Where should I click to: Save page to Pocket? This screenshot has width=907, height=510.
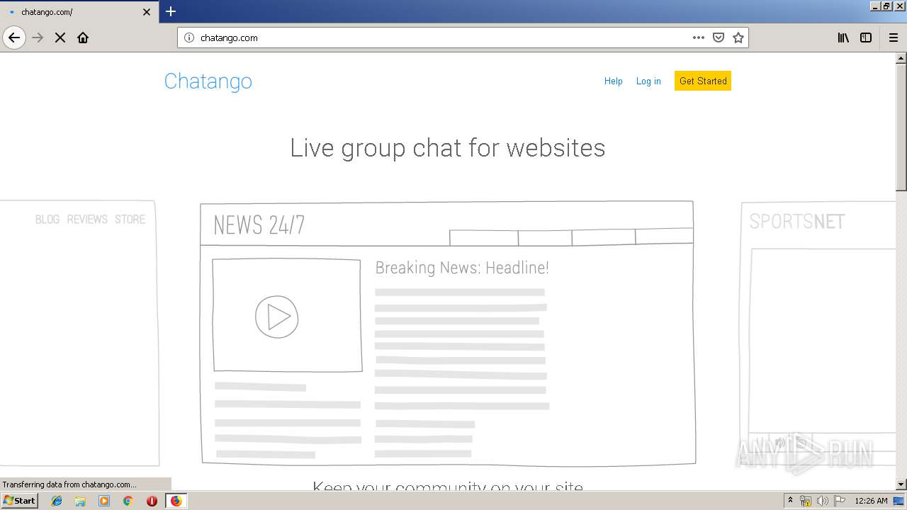[719, 38]
